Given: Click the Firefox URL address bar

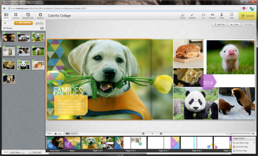Looking at the screenshot, I should [x=125, y=9].
